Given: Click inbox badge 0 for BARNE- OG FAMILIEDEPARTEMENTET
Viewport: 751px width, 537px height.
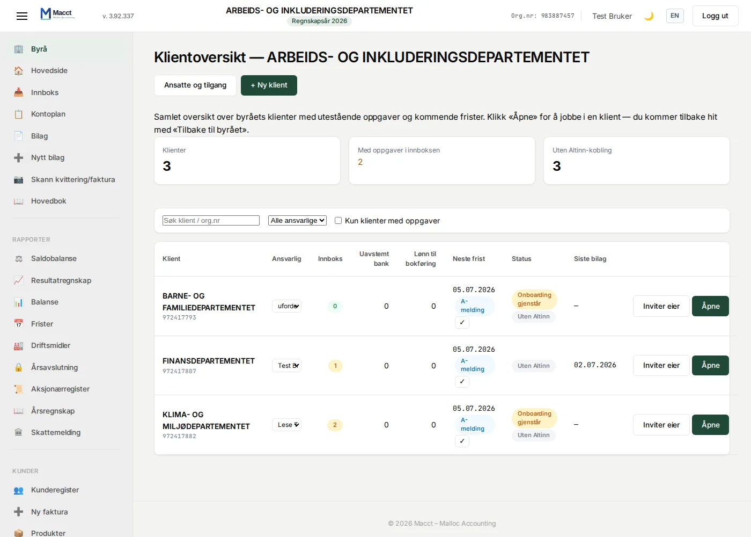Looking at the screenshot, I should pyautogui.click(x=335, y=306).
